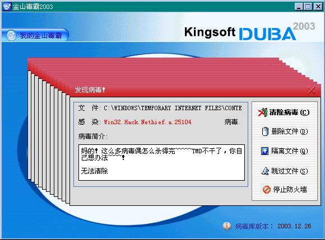The width and height of the screenshot is (325, 240).
Task: Click the red stop firewall icon
Action: pyautogui.click(x=267, y=189)
